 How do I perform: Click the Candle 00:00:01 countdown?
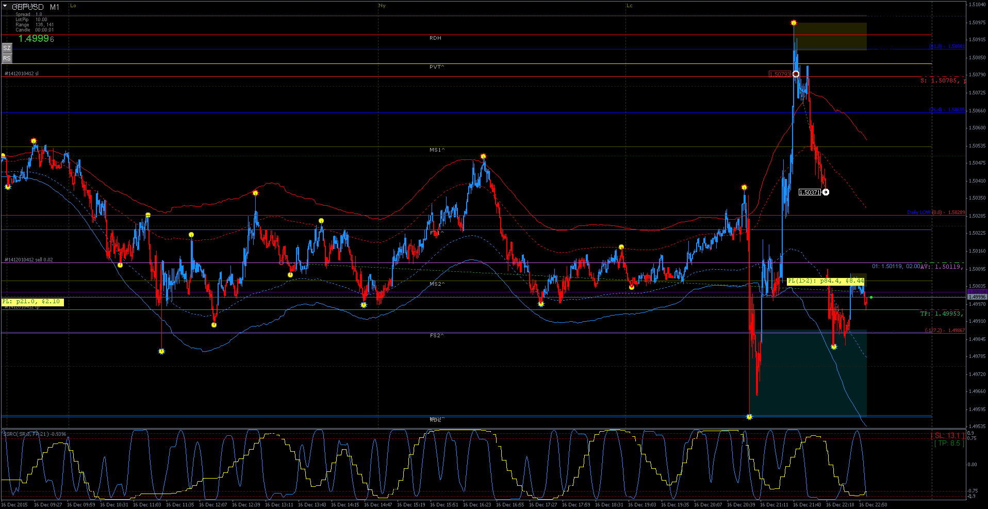point(35,30)
